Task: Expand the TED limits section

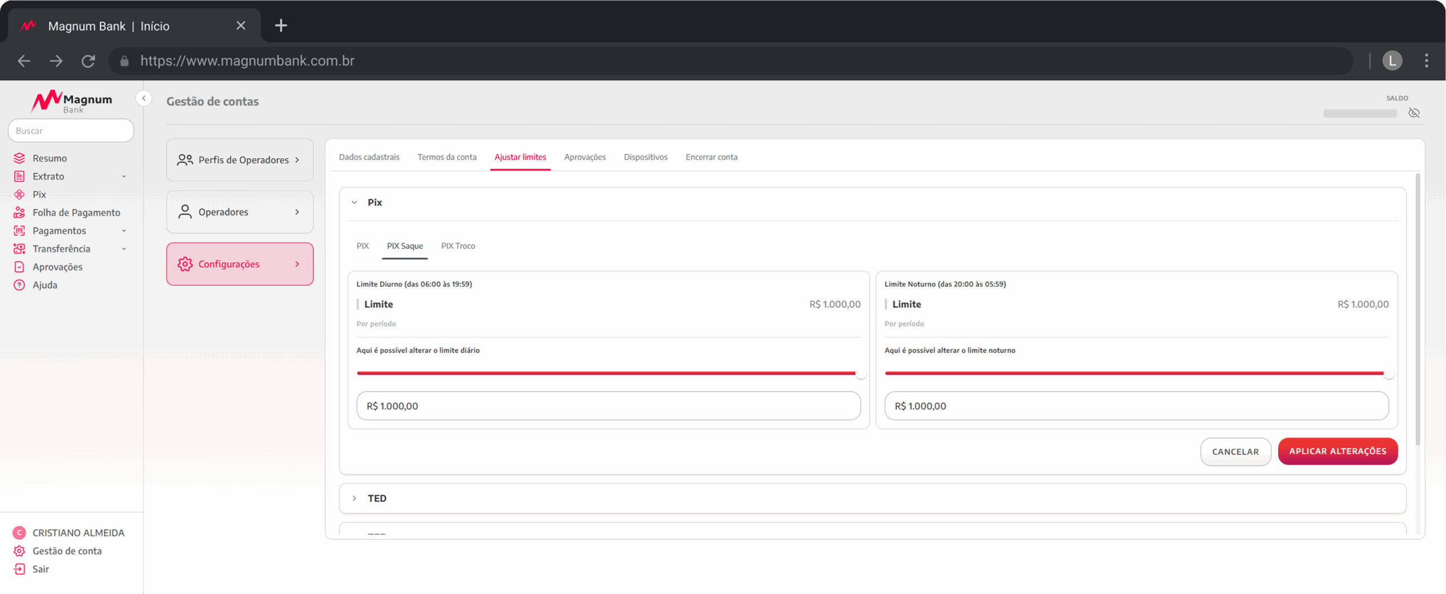Action: (354, 498)
